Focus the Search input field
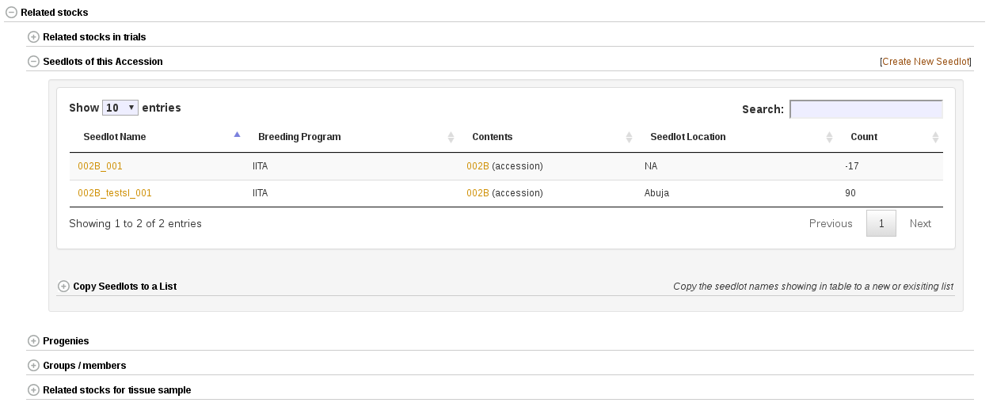Image resolution: width=993 pixels, height=414 pixels. click(x=866, y=109)
